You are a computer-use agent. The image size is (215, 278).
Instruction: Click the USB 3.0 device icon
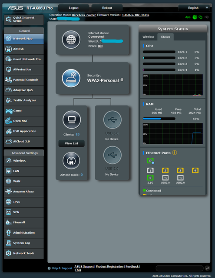click(112, 120)
